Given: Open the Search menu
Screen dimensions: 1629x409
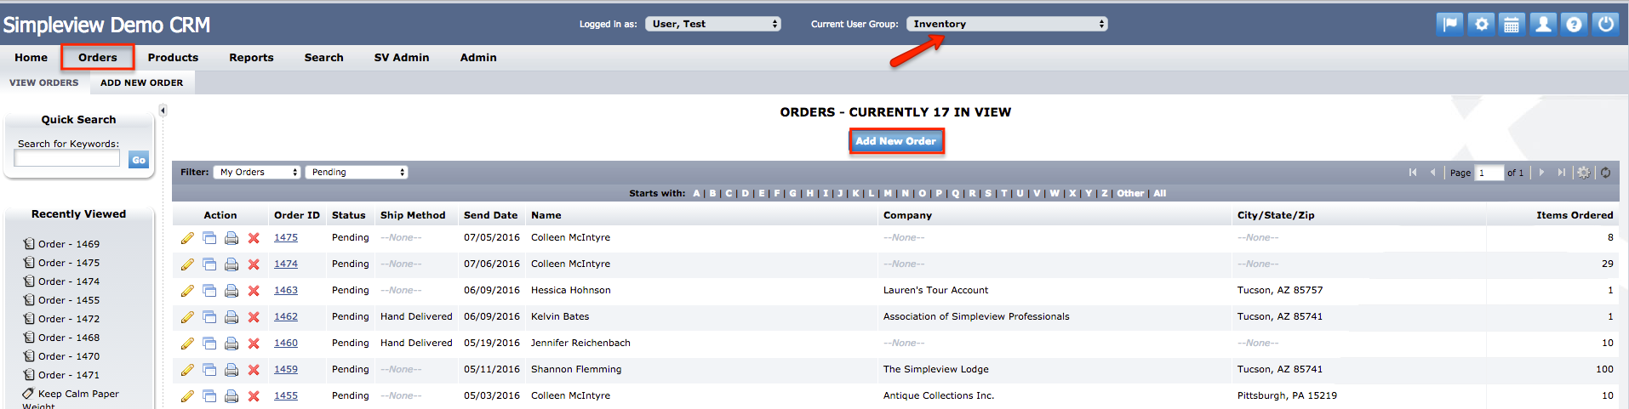Looking at the screenshot, I should click(324, 57).
